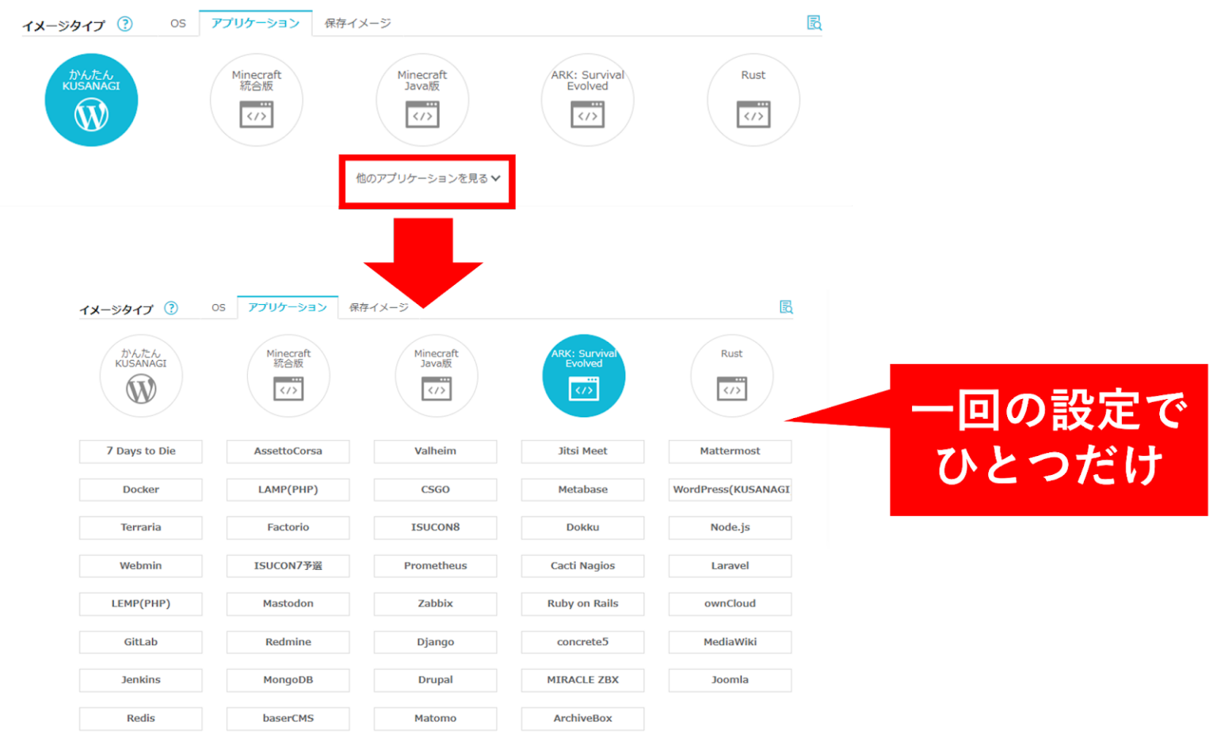
Task: Select the Minecraft 統合版 application icon
Action: coord(256,100)
